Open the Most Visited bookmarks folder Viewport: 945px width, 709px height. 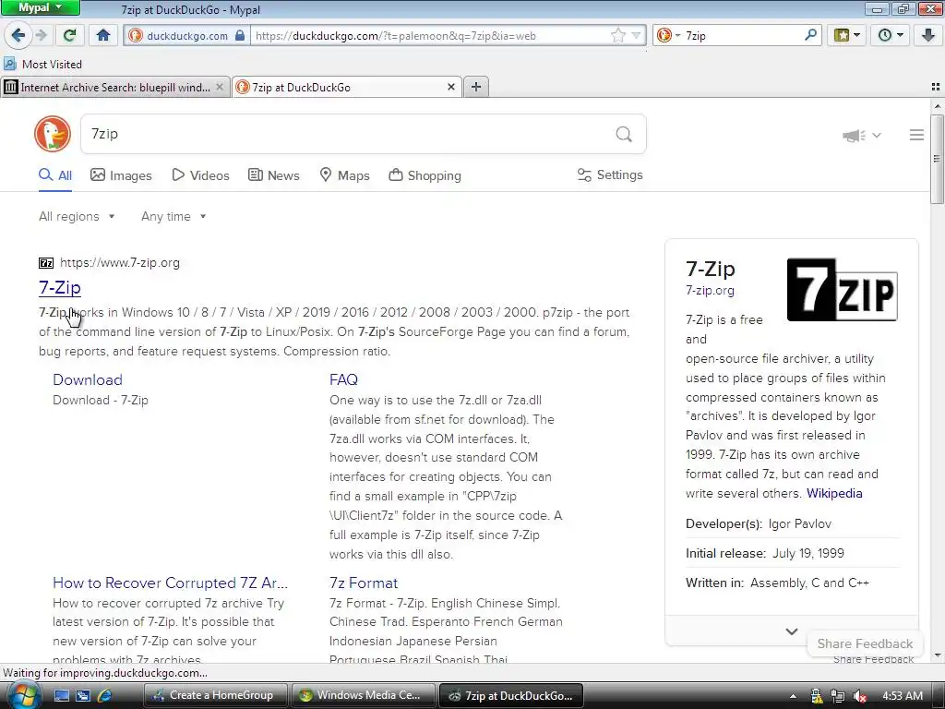point(42,64)
